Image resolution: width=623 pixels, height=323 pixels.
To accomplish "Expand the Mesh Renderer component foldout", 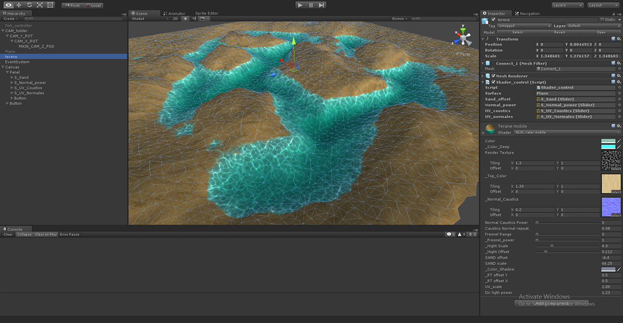I will (484, 76).
